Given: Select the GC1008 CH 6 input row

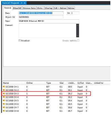Looking at the screenshot, I should point(56,104).
